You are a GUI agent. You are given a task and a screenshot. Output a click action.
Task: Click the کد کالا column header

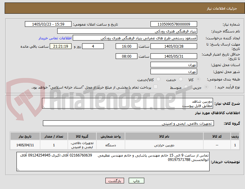click(217, 136)
